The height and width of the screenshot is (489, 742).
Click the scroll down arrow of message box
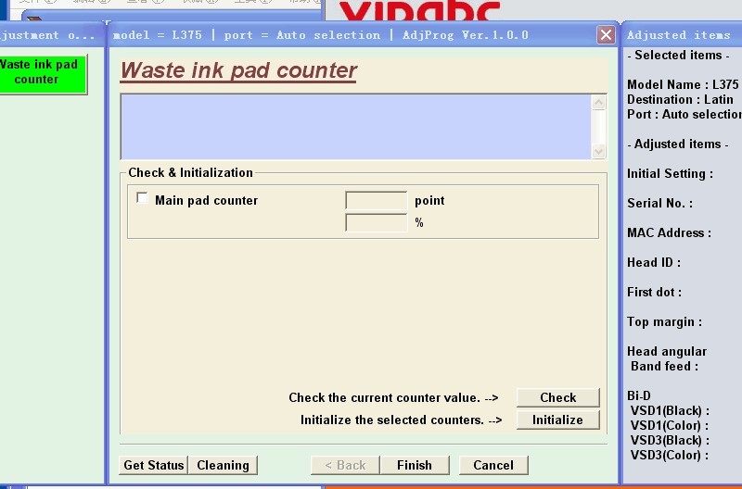coord(598,151)
